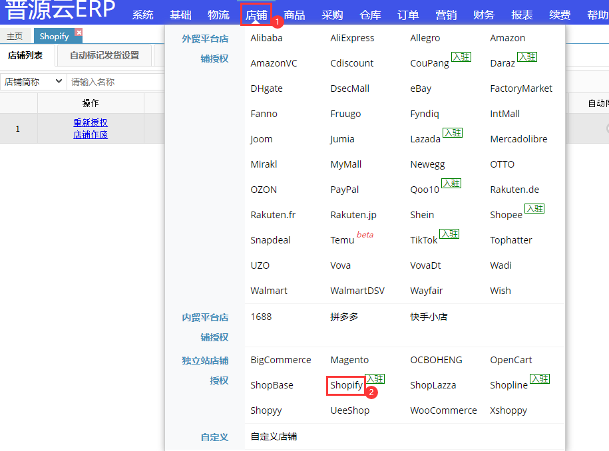Choose Allegro store authorization

click(x=425, y=38)
